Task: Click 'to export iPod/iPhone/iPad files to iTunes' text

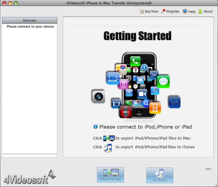Action: tap(155, 147)
